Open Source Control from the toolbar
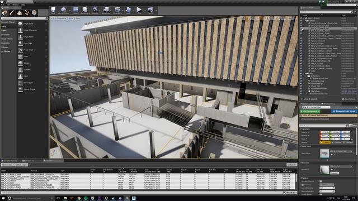This screenshot has width=358, height=201. tap(63, 10)
